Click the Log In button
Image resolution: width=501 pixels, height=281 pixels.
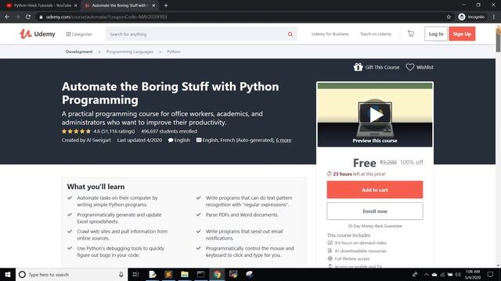click(x=436, y=34)
